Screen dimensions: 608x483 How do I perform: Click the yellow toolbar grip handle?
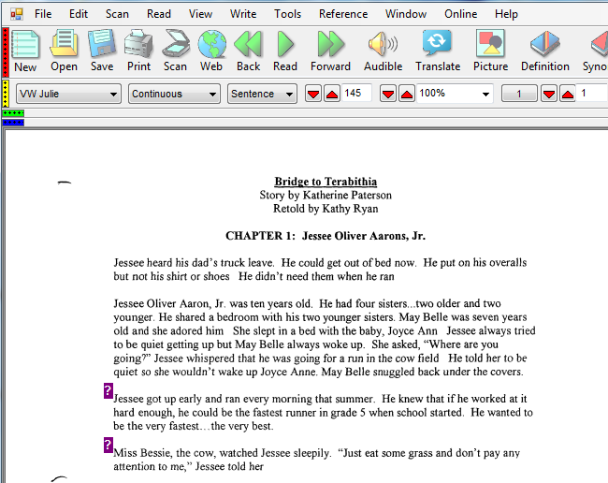pos(6,94)
